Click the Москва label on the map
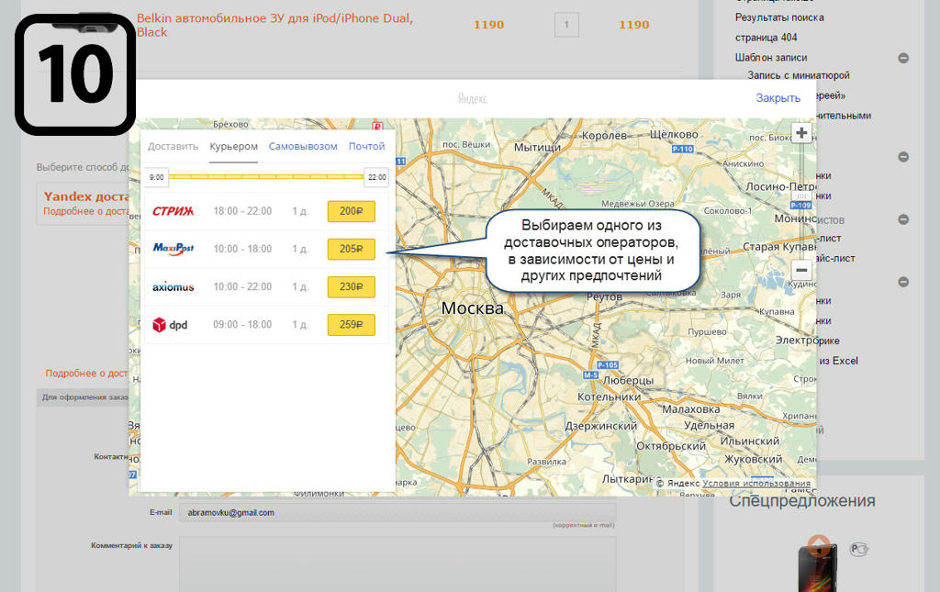 473,308
